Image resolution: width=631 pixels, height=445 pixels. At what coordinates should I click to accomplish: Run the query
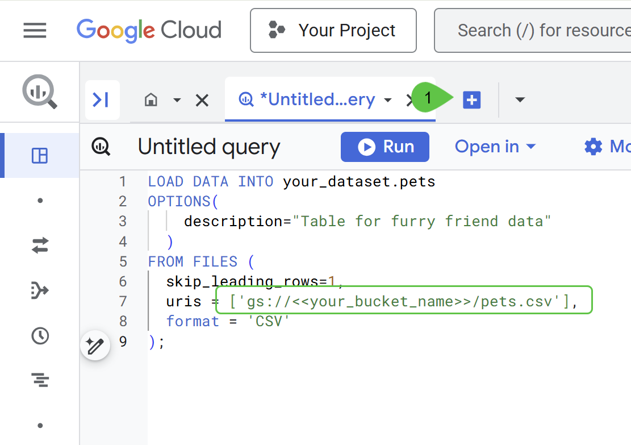click(385, 147)
